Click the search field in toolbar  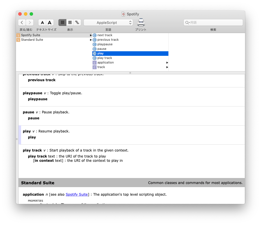pos(213,22)
